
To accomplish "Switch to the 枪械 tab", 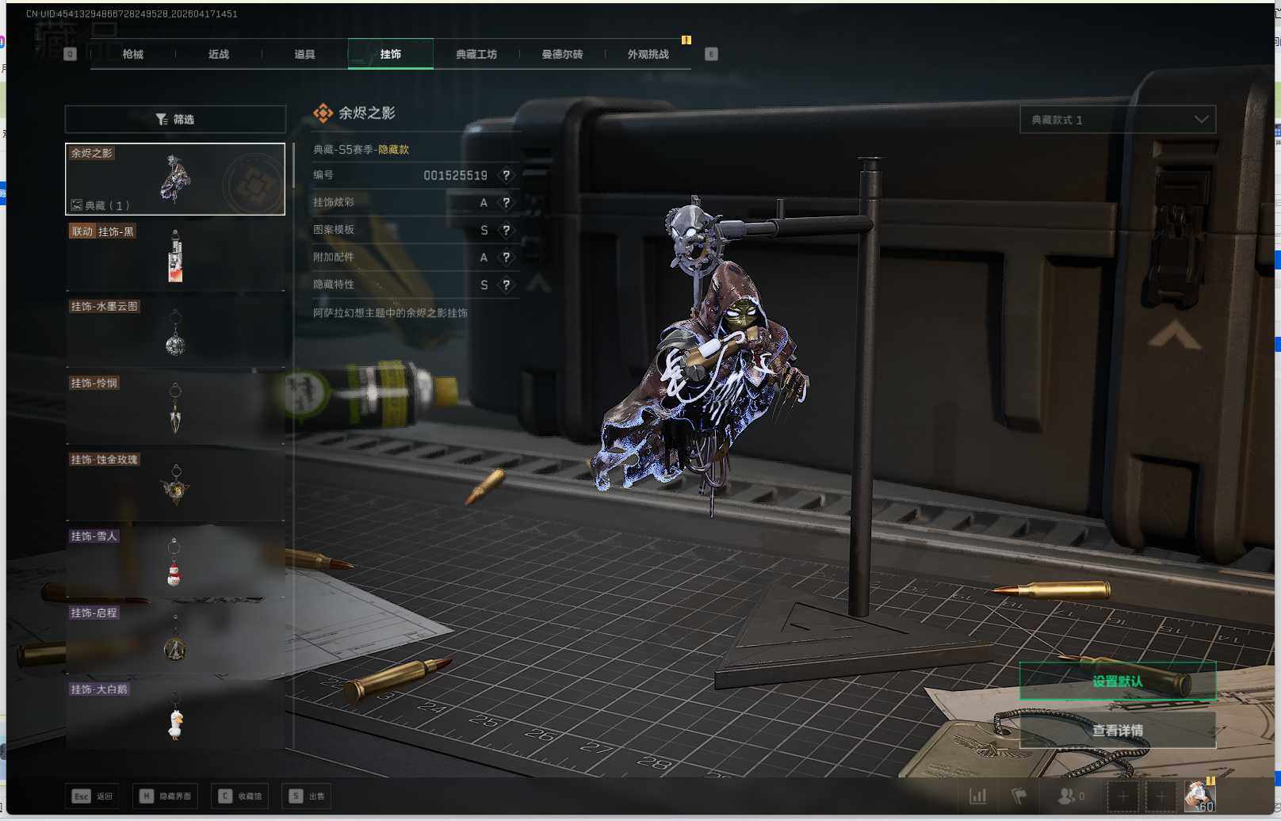I will point(133,54).
